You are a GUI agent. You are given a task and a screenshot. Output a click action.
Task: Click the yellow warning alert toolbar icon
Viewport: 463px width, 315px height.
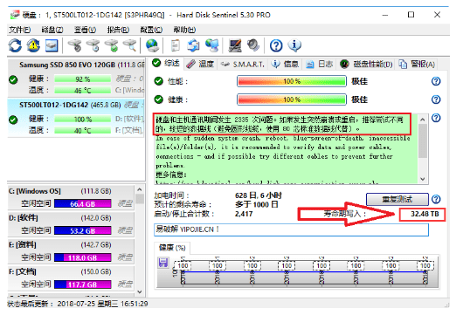pyautogui.click(x=33, y=45)
